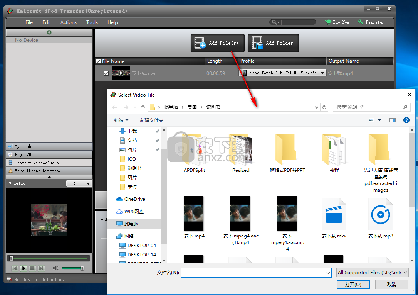Click the Add File(s) button
Image resolution: width=418 pixels, height=295 pixels.
coord(218,43)
